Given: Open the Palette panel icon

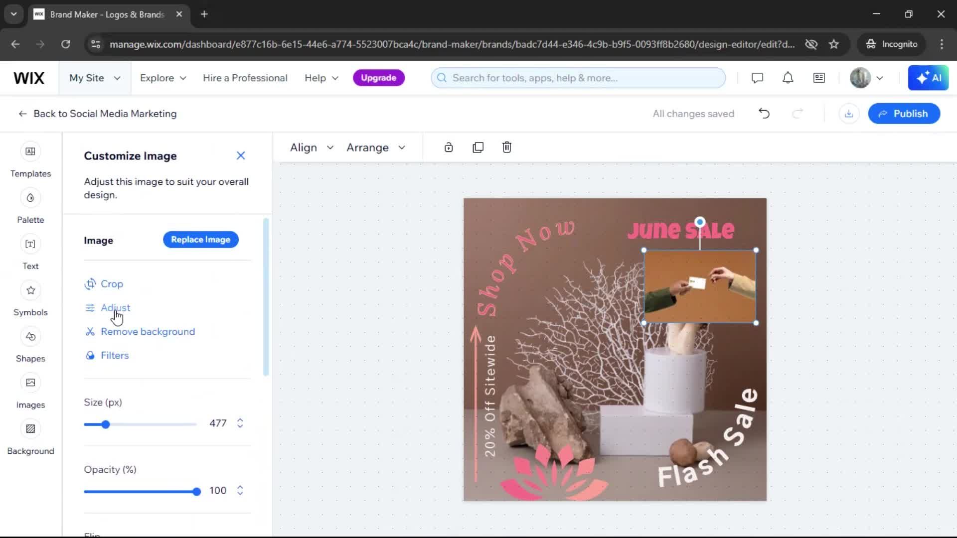Looking at the screenshot, I should 30,198.
